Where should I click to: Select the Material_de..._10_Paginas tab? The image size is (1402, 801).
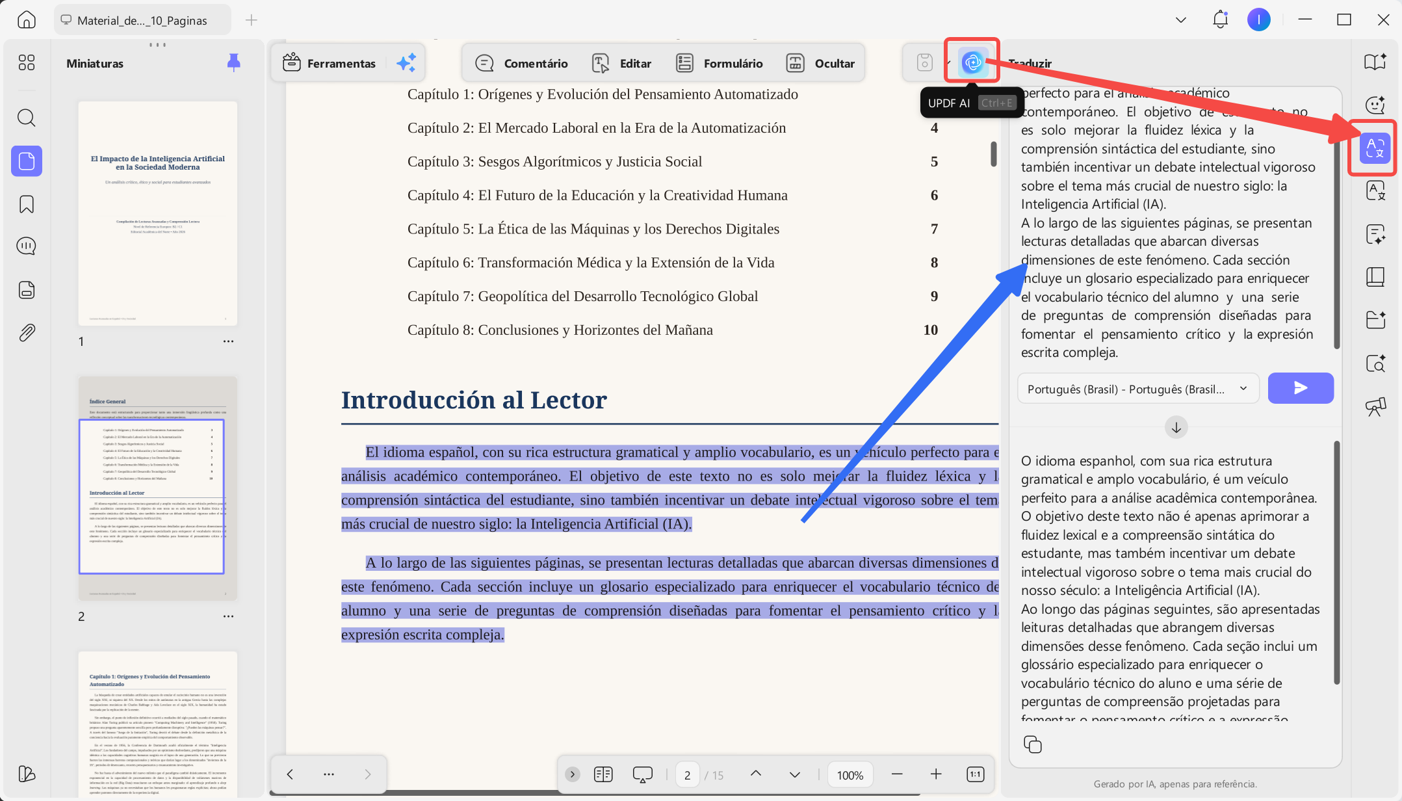142,20
